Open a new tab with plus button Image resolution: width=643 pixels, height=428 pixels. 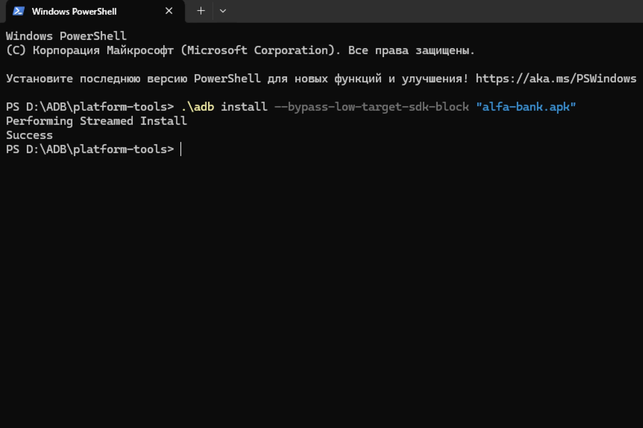pyautogui.click(x=201, y=11)
